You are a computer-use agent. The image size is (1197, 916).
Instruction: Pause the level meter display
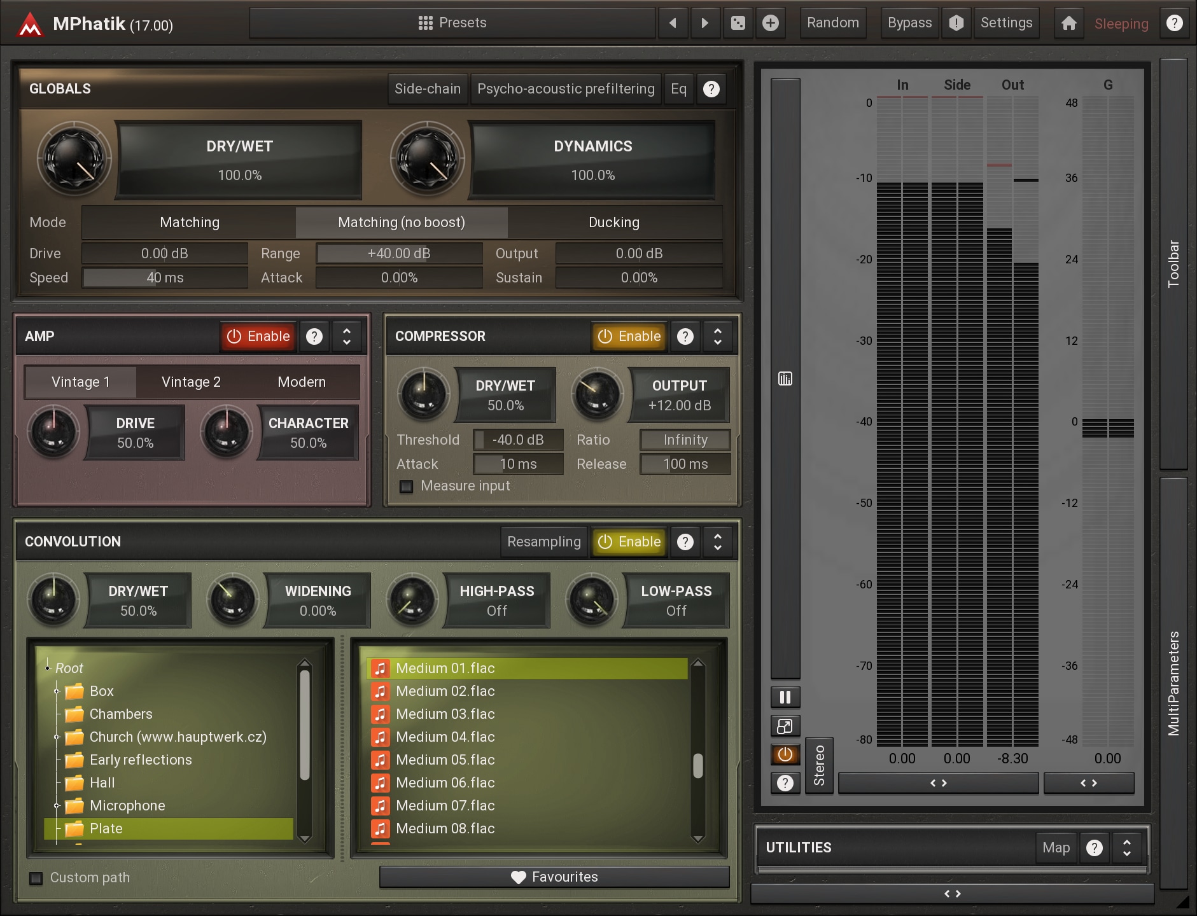click(785, 697)
